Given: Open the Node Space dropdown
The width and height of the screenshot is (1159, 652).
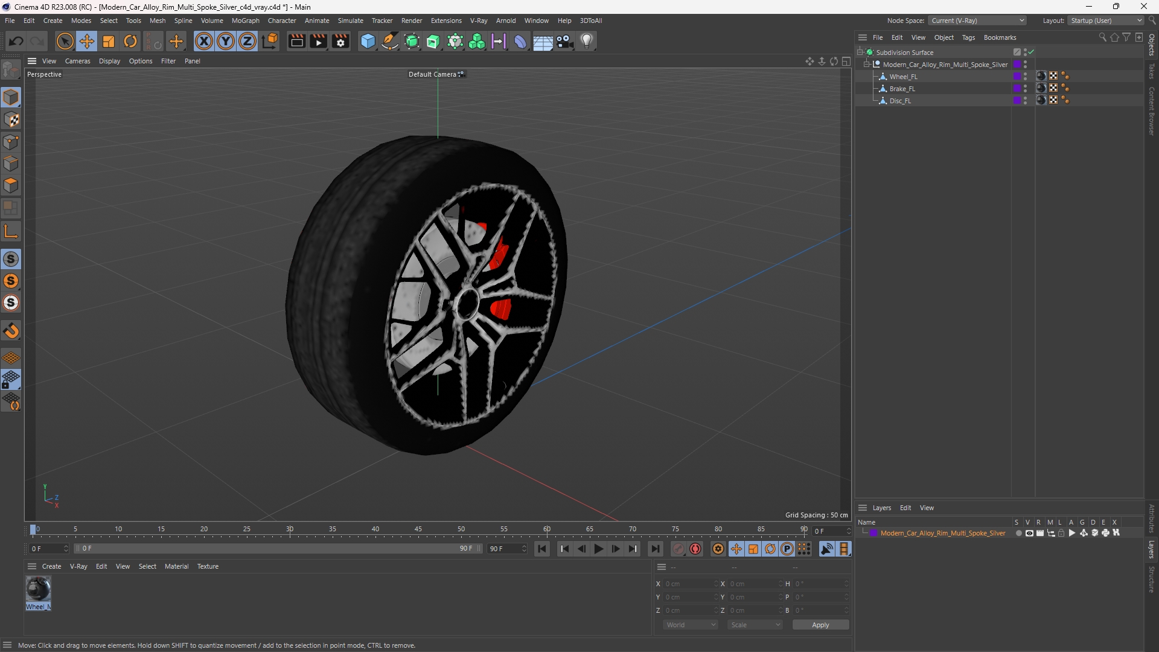Looking at the screenshot, I should 977,21.
